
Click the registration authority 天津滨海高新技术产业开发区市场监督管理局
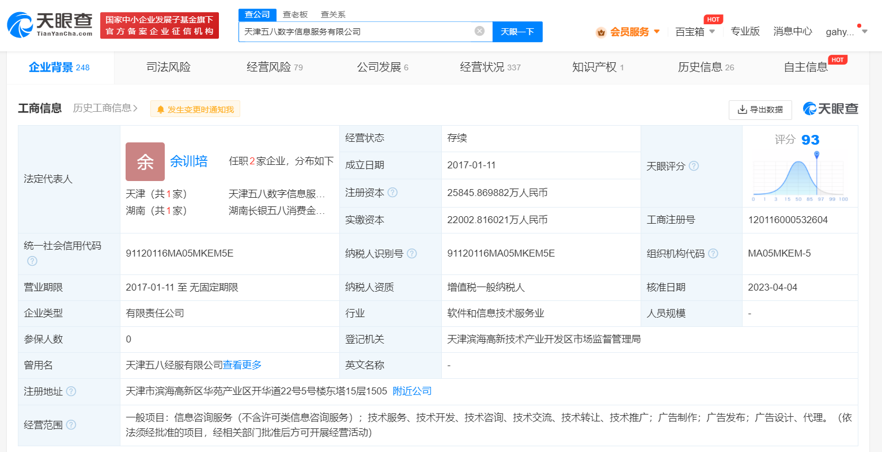tap(544, 339)
